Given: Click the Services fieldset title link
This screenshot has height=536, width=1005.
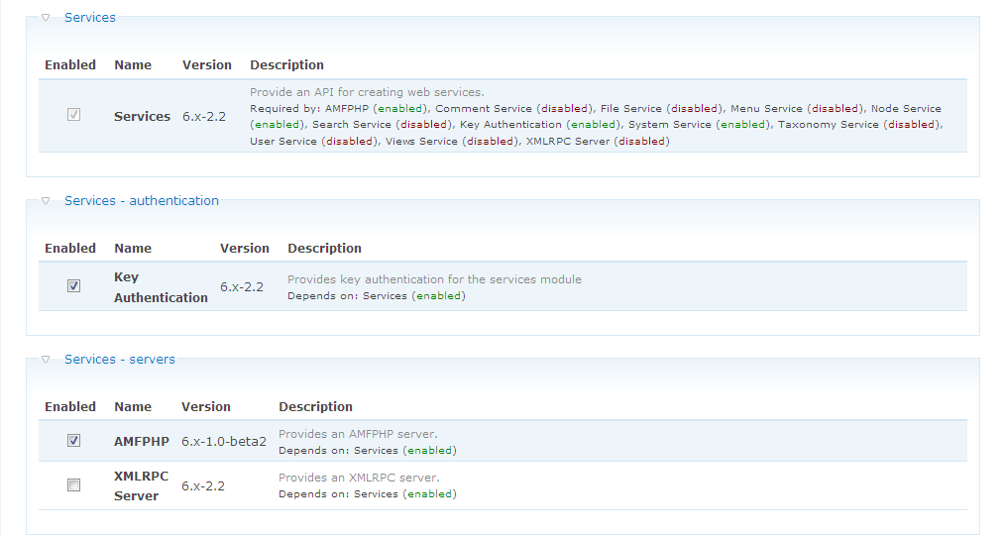Looking at the screenshot, I should coord(90,18).
